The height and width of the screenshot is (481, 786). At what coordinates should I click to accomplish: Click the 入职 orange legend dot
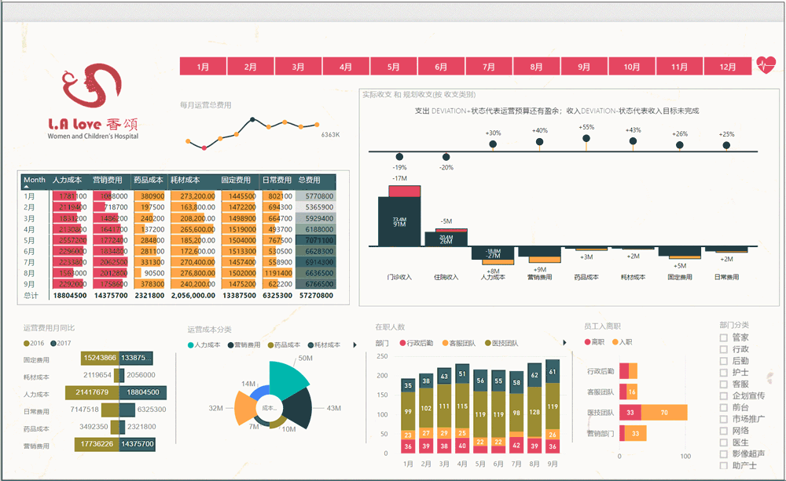tap(615, 342)
